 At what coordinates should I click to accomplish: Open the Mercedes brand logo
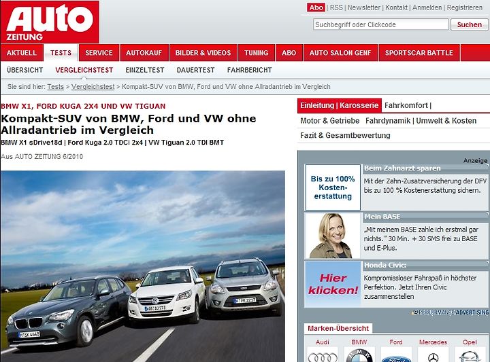point(433,355)
